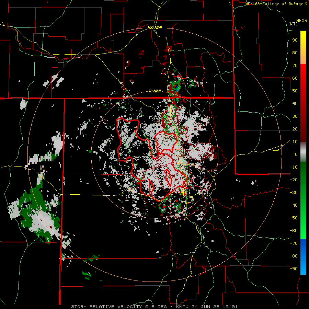Select the positive 40 scale value
Screen dimensions: 309x309
point(295,103)
